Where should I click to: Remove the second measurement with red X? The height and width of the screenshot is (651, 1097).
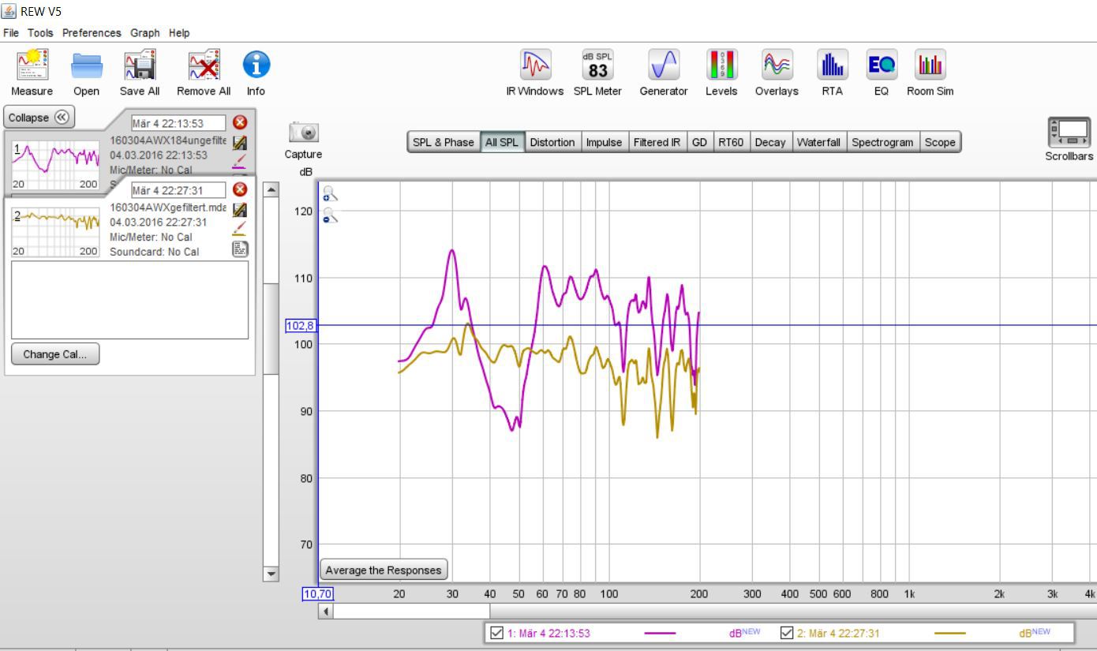click(x=240, y=189)
